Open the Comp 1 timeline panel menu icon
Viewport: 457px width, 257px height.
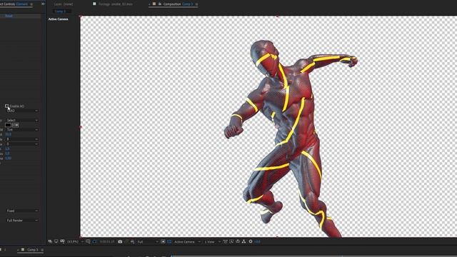[42, 250]
